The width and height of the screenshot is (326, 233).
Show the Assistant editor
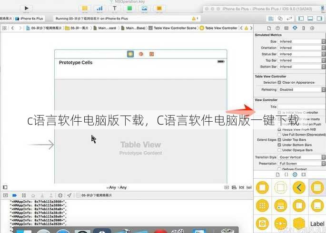point(280,19)
